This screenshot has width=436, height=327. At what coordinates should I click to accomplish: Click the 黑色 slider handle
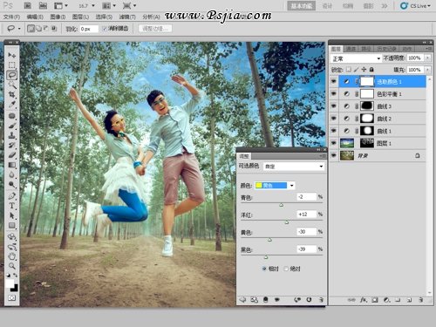tap(266, 257)
